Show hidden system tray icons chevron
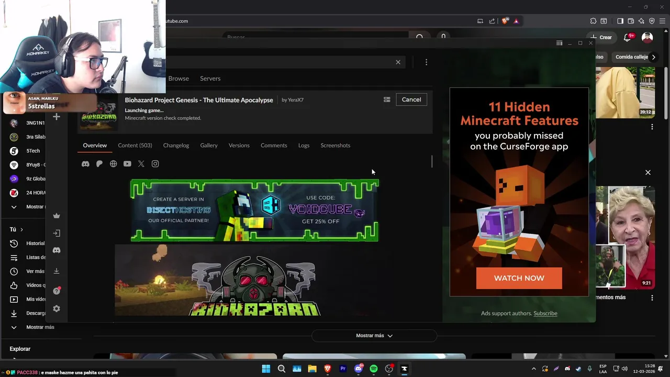The width and height of the screenshot is (670, 377). coord(533,369)
